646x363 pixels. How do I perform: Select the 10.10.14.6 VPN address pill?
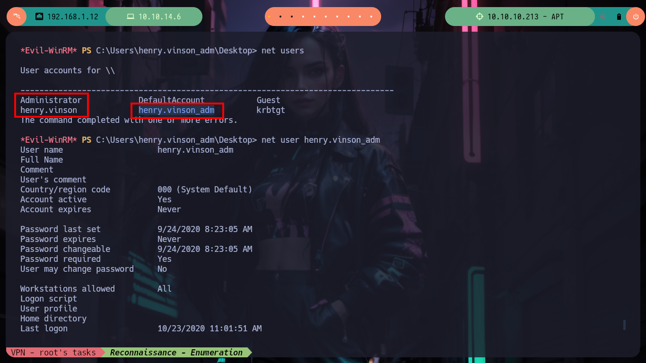154,17
